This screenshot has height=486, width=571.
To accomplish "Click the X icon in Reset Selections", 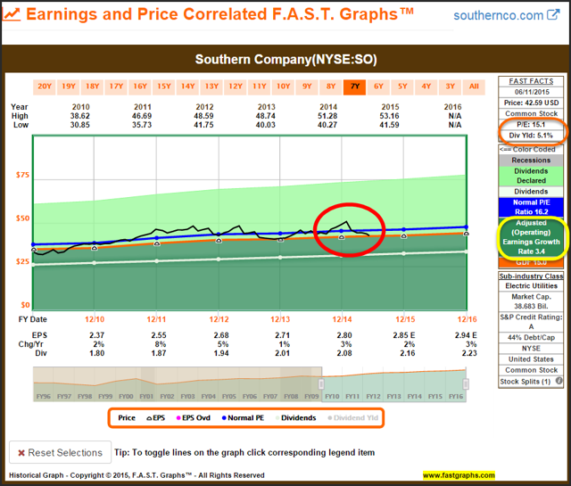I will [21, 452].
